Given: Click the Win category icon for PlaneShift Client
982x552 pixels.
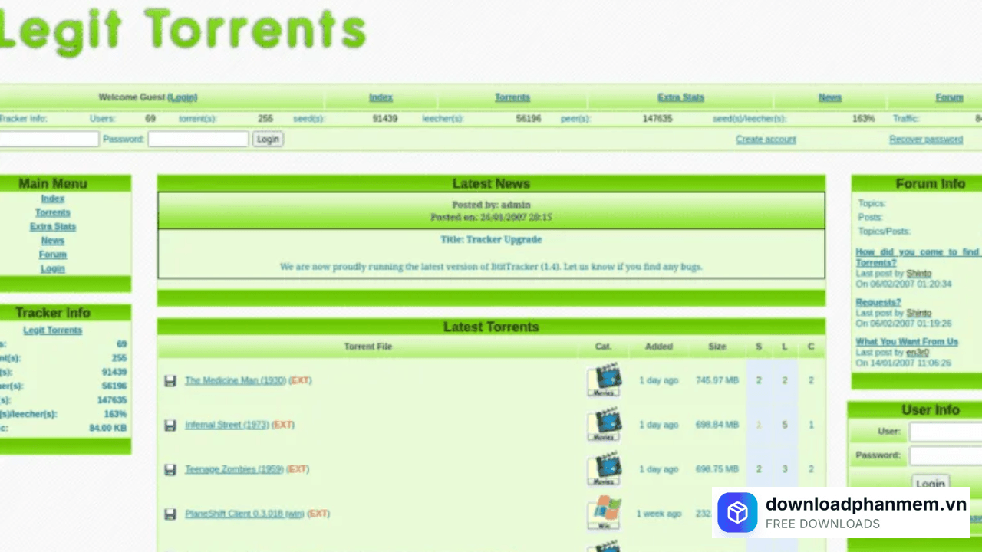Looking at the screenshot, I should [x=604, y=513].
